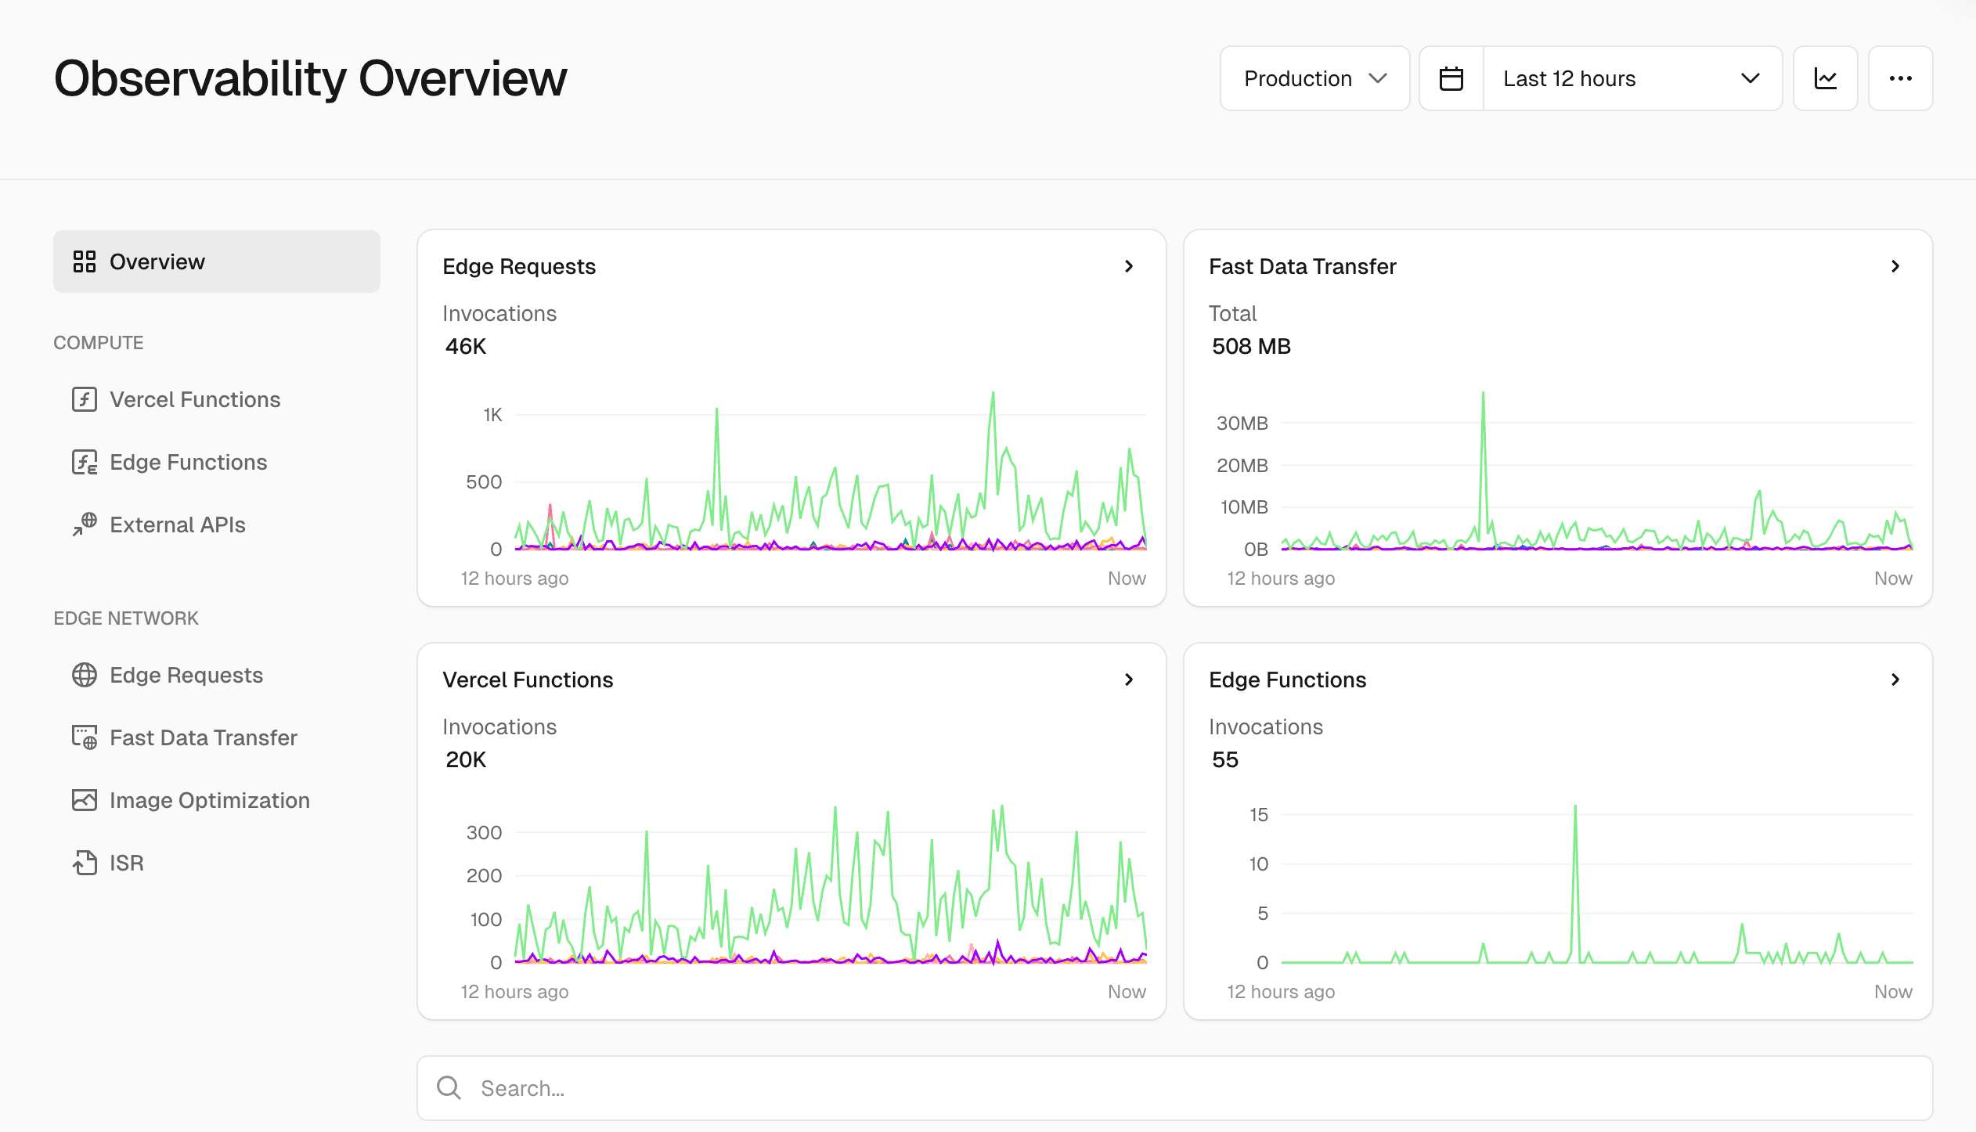
Task: Open the Production environment dropdown
Action: (1314, 78)
